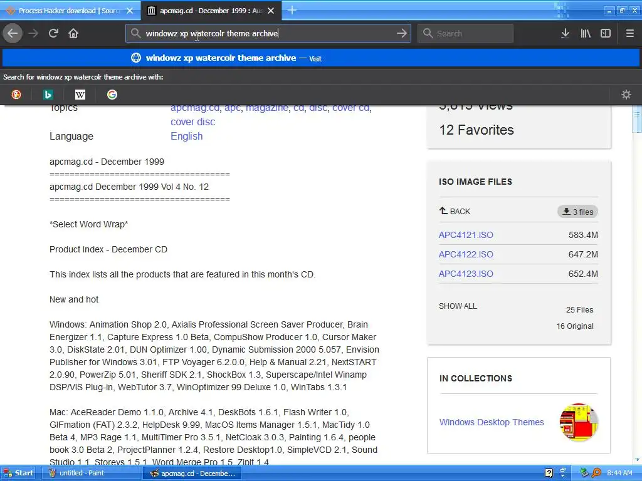Open the English language link
The height and width of the screenshot is (481, 642).
(x=187, y=136)
